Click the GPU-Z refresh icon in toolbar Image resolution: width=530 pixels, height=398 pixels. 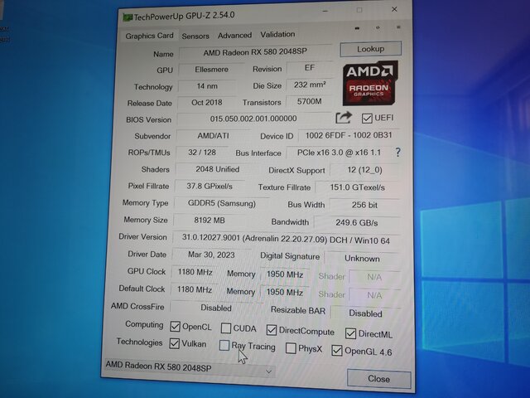pos(378,27)
